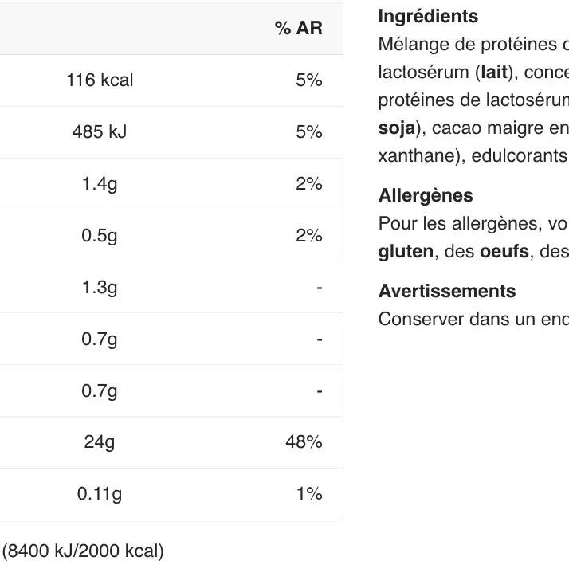The width and height of the screenshot is (569, 569).
Task: Click the 485 kJ energy value
Action: pos(100,132)
